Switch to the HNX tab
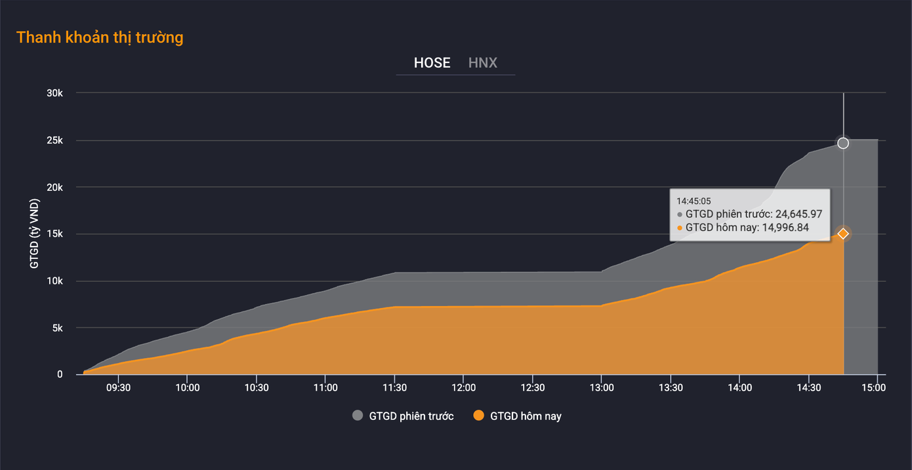The height and width of the screenshot is (470, 912). [x=482, y=63]
